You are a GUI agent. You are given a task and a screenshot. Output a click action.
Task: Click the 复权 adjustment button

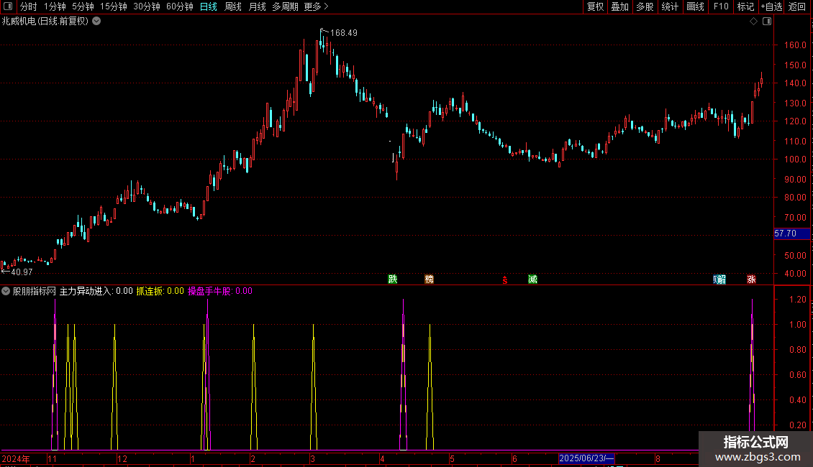coord(595,6)
